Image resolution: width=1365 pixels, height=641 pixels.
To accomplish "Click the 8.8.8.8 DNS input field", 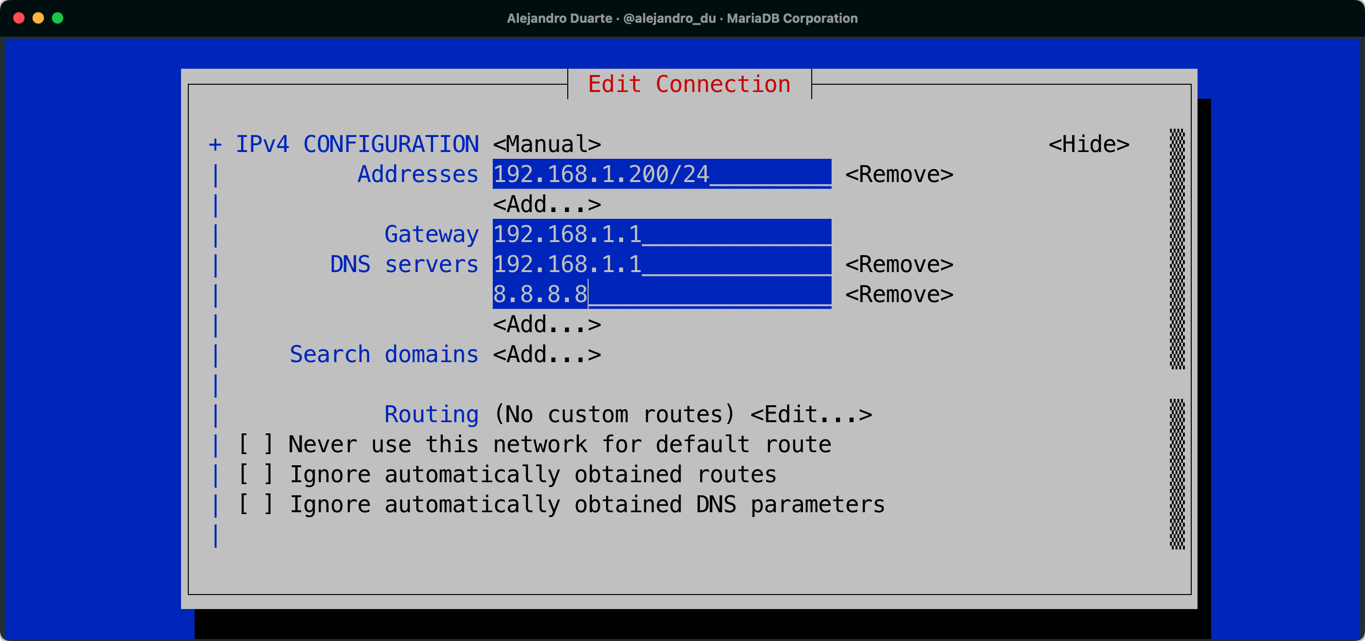I will pos(661,294).
